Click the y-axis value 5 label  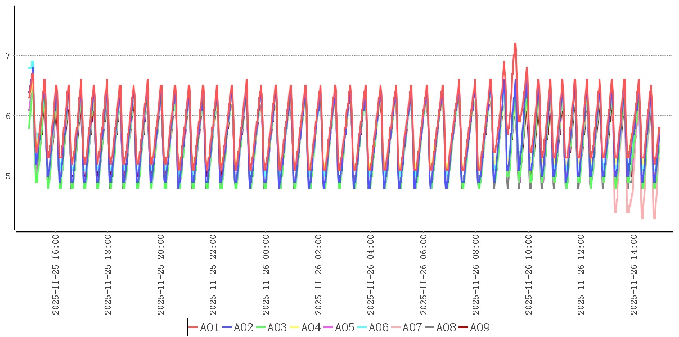(8, 176)
